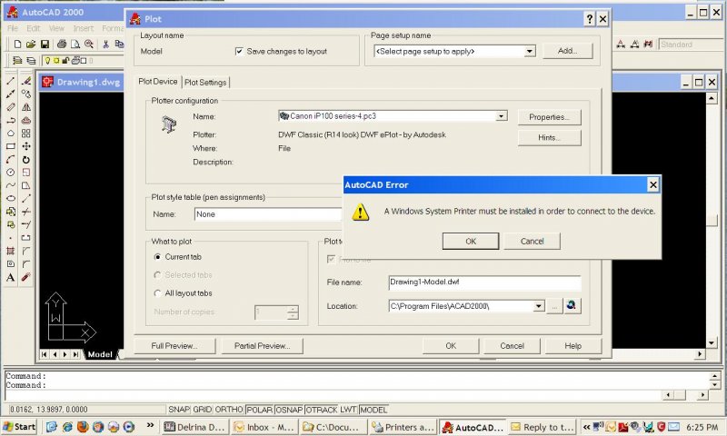Toggle OTRACK in status bar
This screenshot has height=436, width=727.
(324, 410)
